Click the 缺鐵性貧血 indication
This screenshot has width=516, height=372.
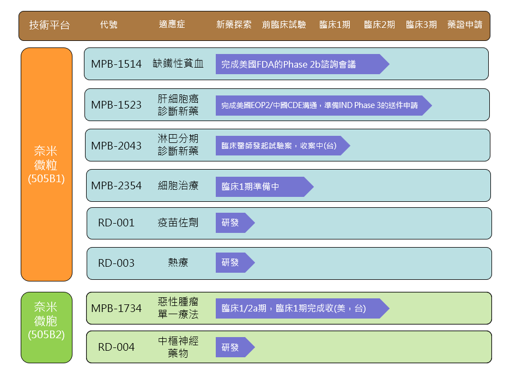[x=178, y=63]
